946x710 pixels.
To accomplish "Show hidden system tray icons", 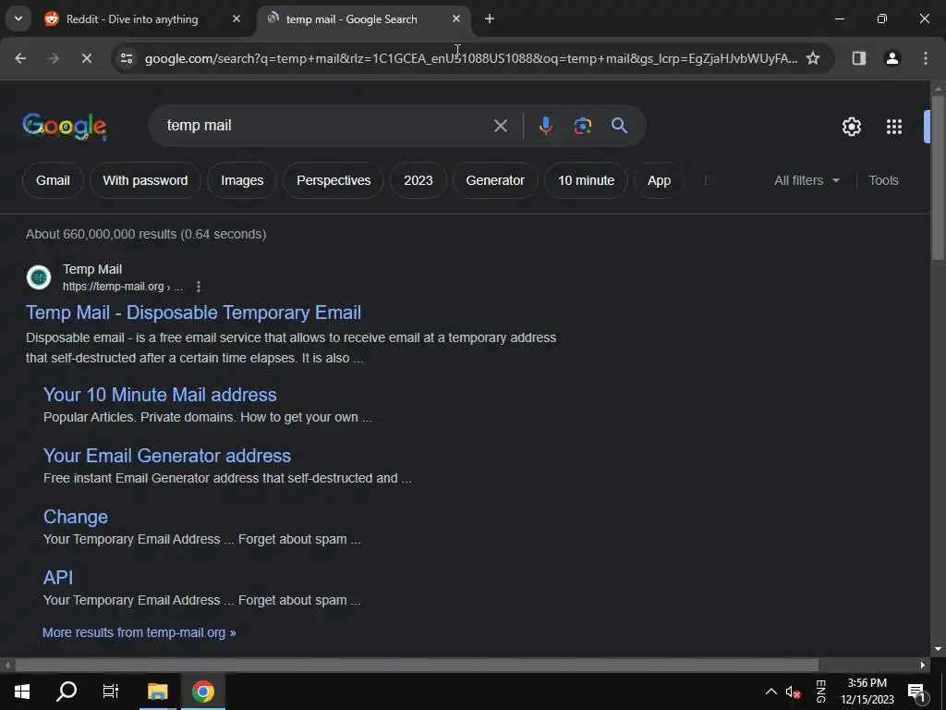I will click(x=771, y=692).
